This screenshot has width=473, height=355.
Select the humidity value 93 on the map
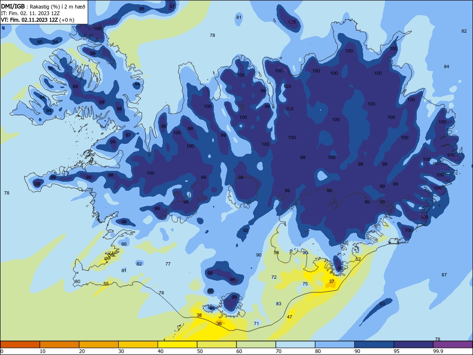pyautogui.click(x=382, y=304)
